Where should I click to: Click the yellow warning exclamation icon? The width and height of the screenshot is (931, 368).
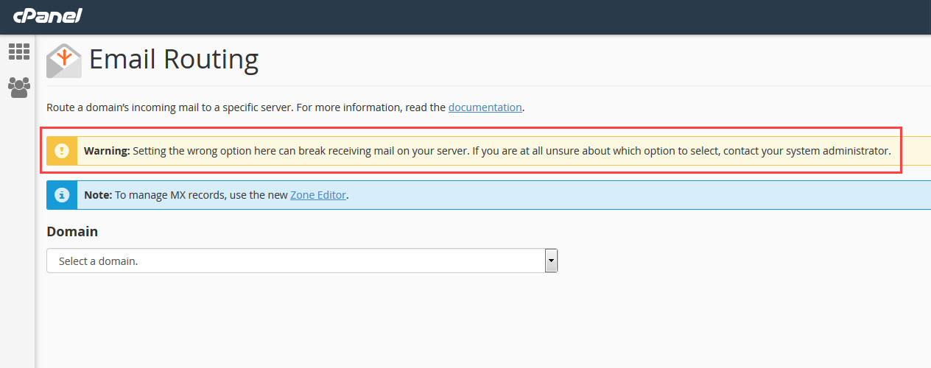pyautogui.click(x=62, y=151)
